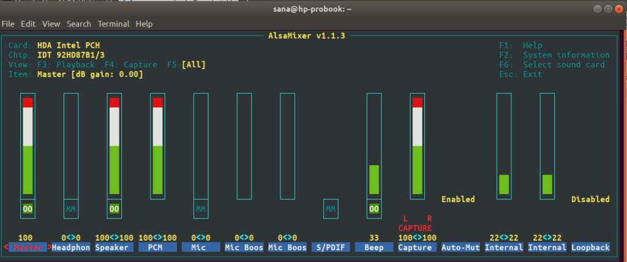Click the IDT 92HD87B1/3 chip name
Viewport: 627px width, 262px height.
click(71, 55)
